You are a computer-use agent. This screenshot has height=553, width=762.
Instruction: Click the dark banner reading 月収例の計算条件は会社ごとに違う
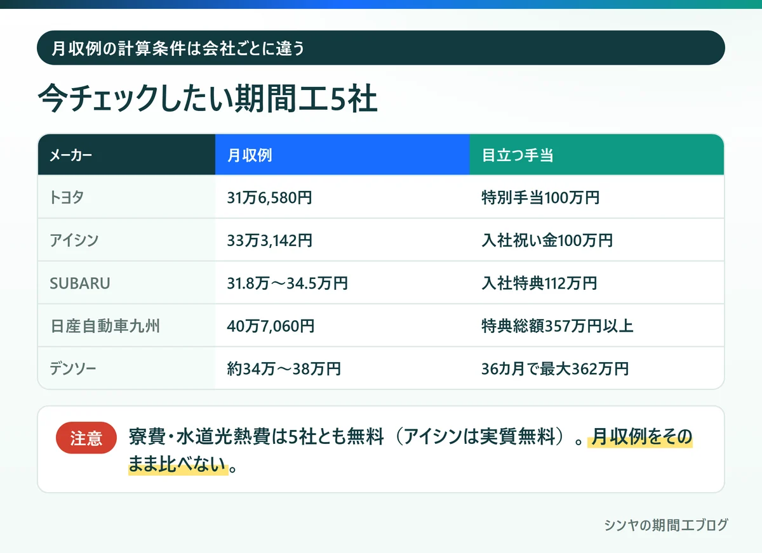(381, 48)
